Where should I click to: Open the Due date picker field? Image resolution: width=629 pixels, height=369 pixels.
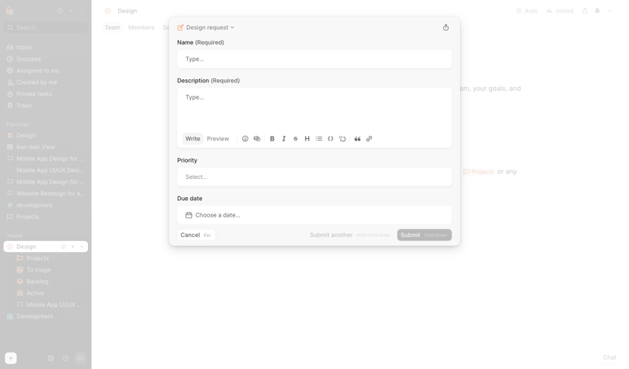coord(314,215)
